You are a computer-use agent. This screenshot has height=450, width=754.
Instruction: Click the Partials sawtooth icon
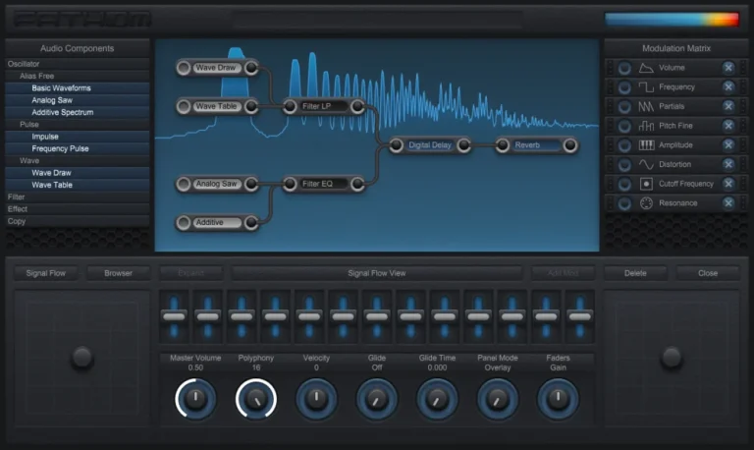coord(646,106)
